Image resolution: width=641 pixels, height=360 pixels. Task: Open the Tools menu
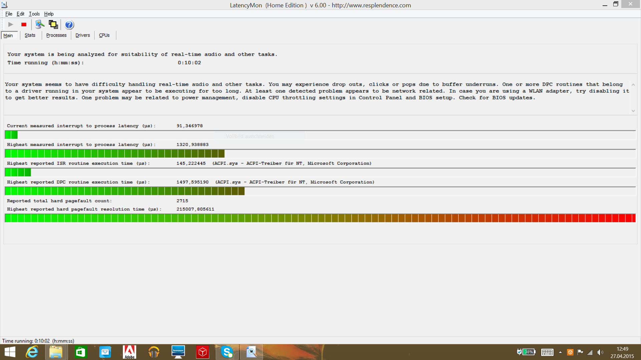(x=34, y=14)
